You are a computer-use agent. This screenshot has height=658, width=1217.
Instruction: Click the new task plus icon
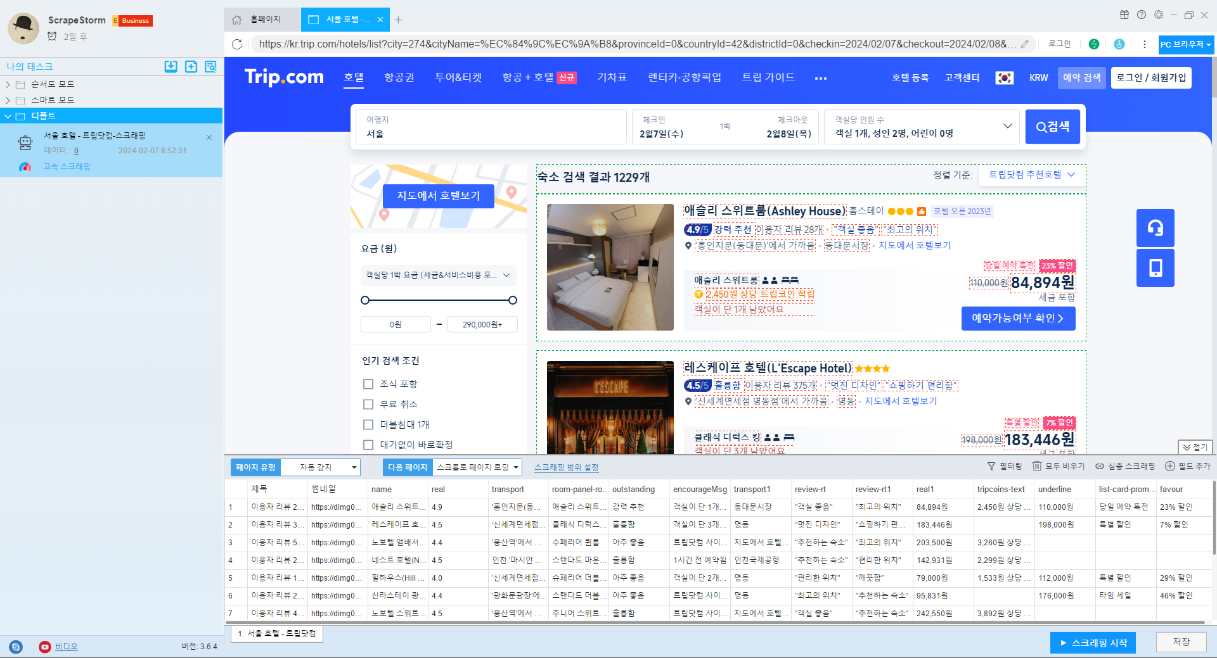click(191, 66)
